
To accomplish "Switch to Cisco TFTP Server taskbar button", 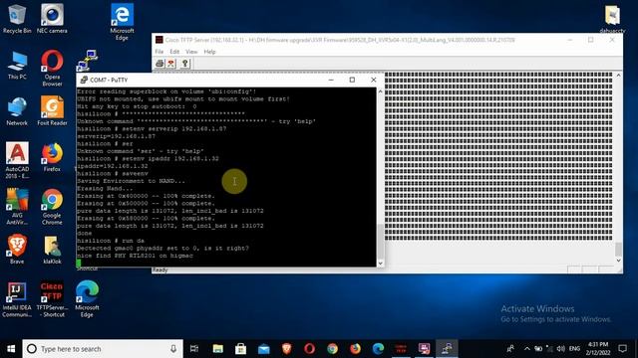I will 401,349.
